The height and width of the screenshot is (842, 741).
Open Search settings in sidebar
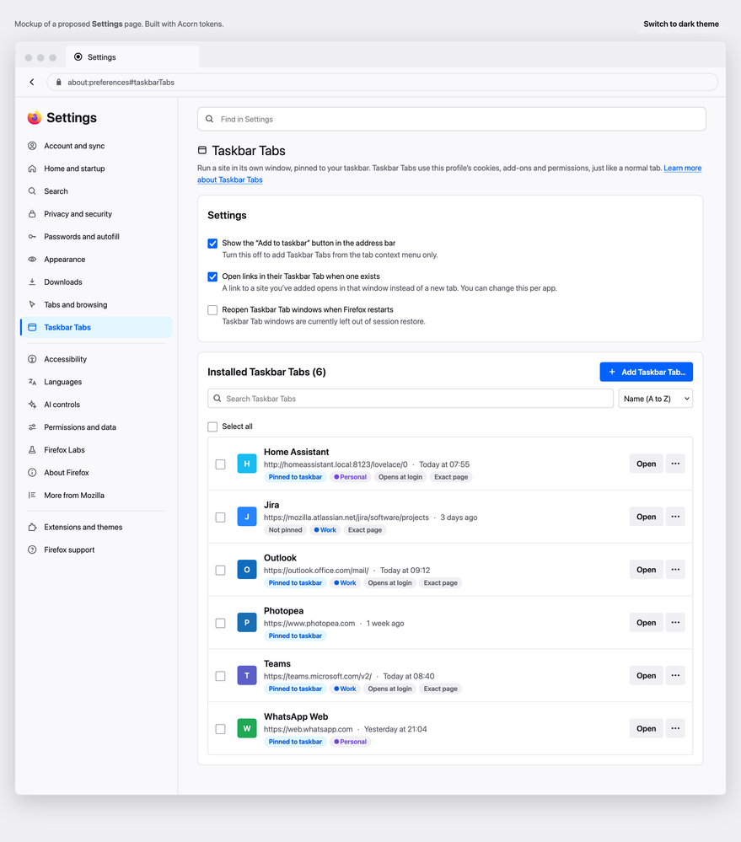[x=97, y=191]
